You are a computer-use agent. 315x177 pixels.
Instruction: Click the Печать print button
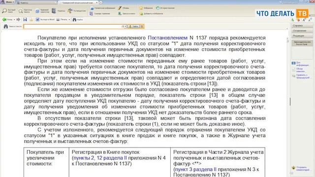(62, 20)
